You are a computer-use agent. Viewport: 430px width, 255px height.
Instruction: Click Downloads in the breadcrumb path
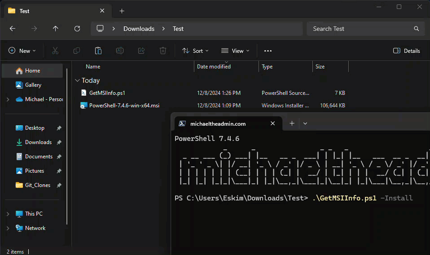(x=139, y=29)
